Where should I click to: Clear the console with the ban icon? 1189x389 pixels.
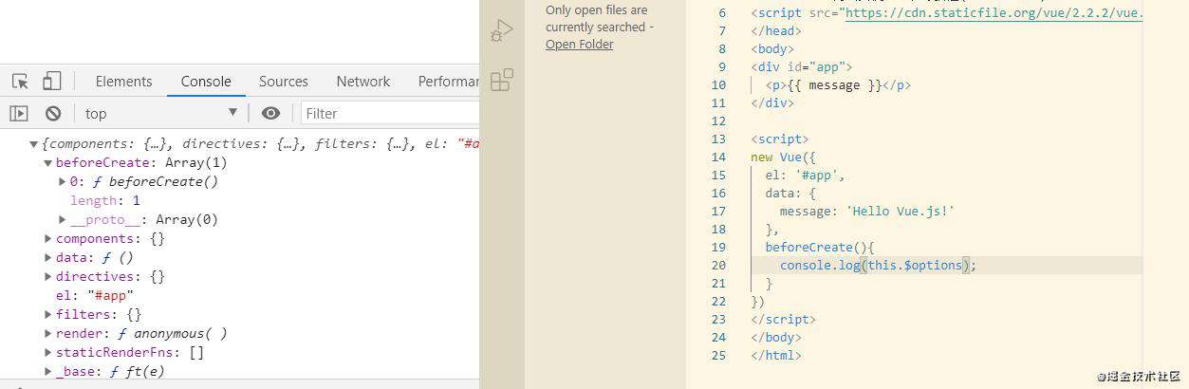tap(53, 113)
